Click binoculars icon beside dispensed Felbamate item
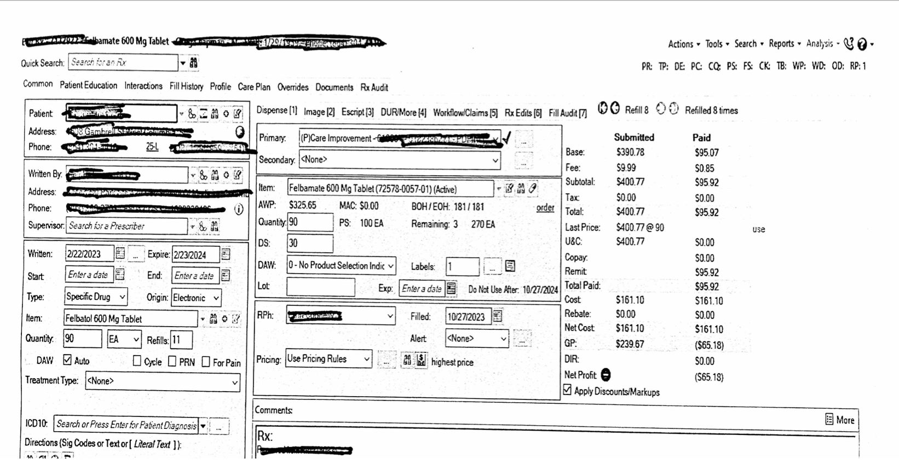The image size is (899, 470). (x=521, y=189)
